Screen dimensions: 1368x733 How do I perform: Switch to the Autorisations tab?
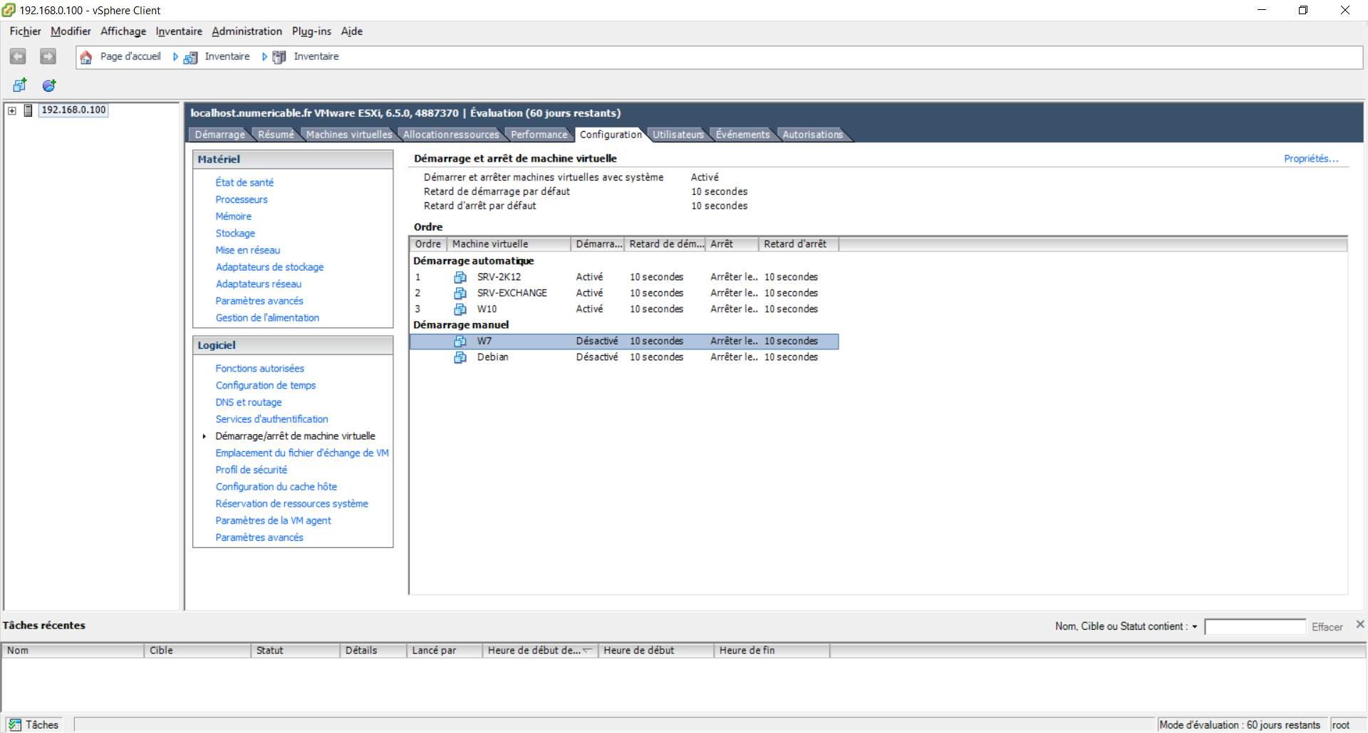(812, 135)
